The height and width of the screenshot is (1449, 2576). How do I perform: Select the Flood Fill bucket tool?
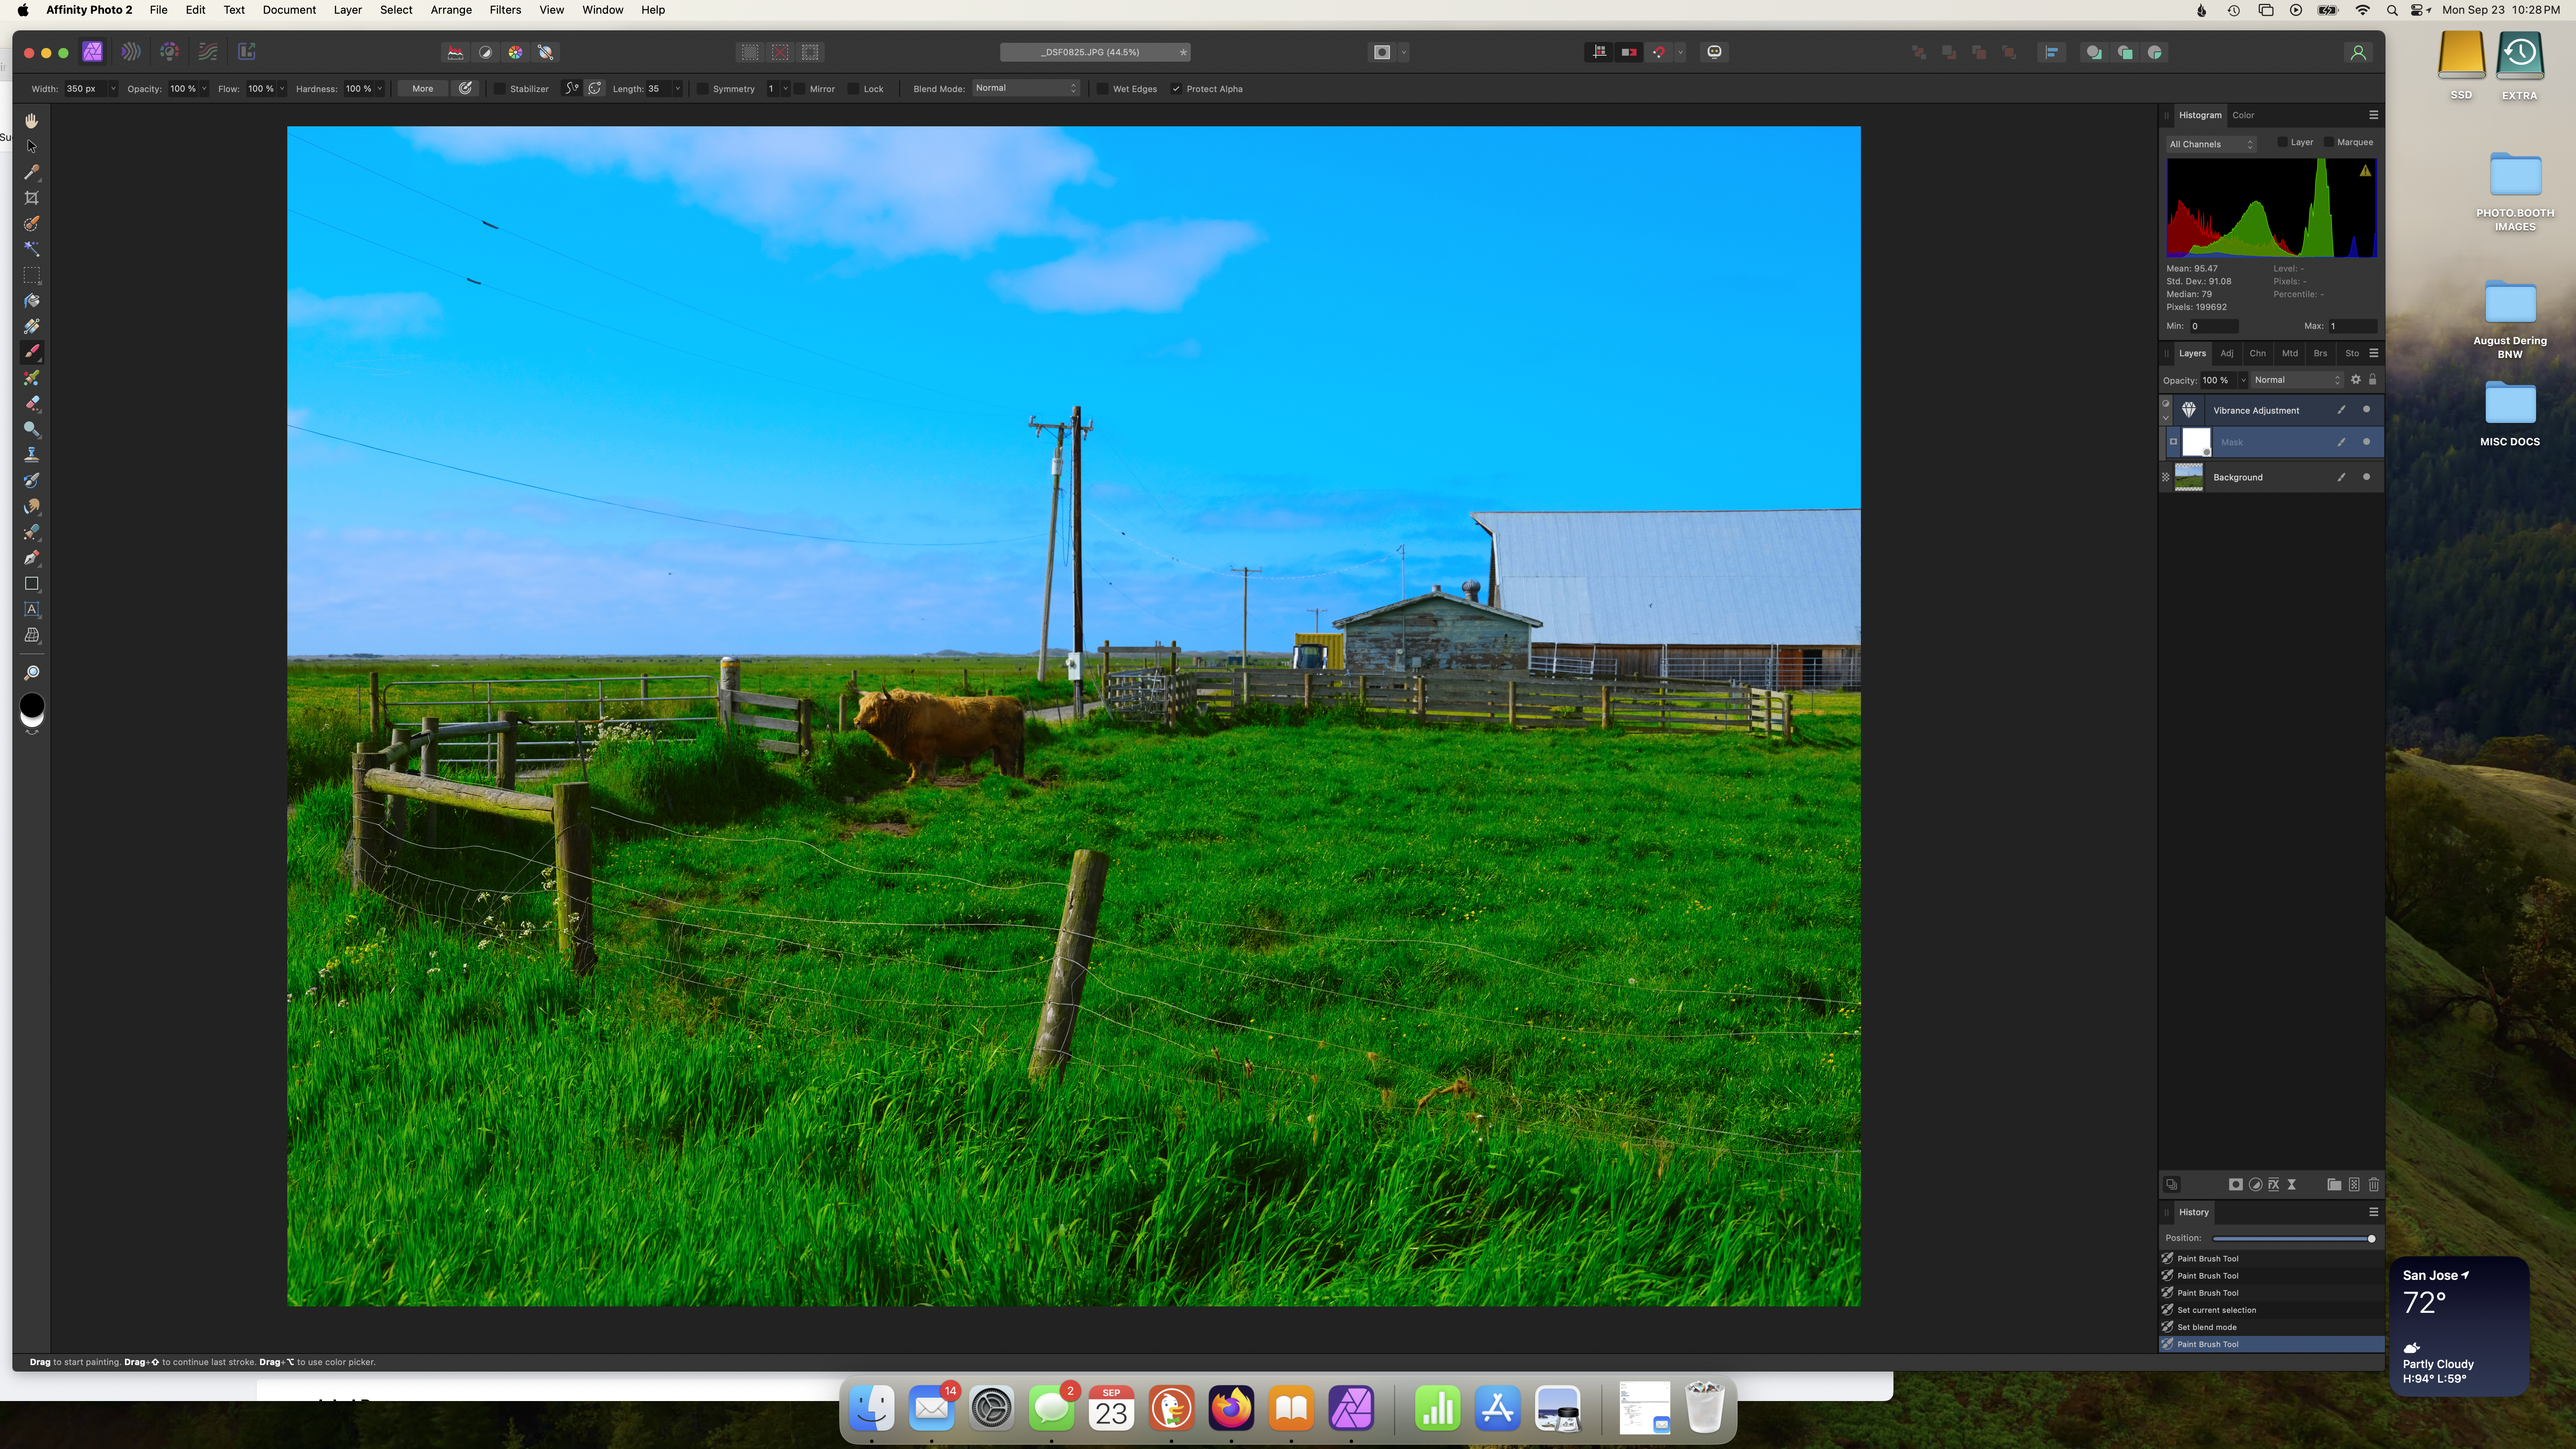click(x=32, y=301)
